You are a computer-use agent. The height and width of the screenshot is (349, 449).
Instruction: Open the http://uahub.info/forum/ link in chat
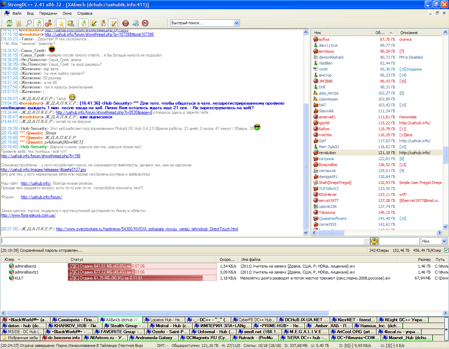click(x=41, y=197)
